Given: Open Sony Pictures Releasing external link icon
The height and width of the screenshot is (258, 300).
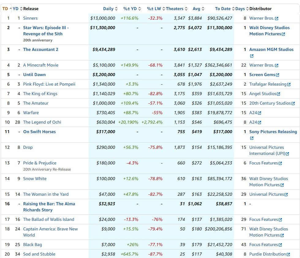Looking at the screenshot, I should pos(252,138).
